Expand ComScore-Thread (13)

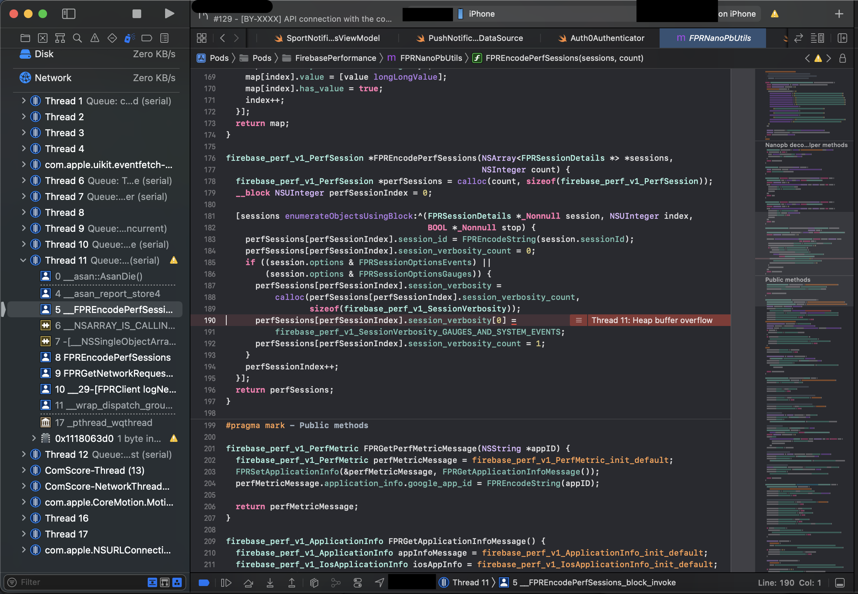click(x=24, y=470)
